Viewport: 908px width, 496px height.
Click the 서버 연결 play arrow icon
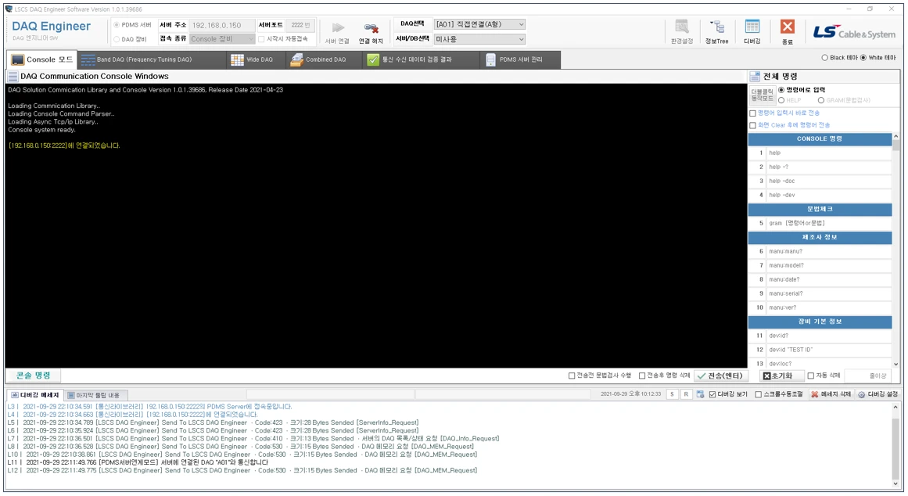click(338, 28)
